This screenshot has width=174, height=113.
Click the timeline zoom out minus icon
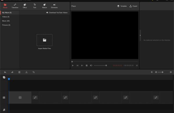coord(156,72)
